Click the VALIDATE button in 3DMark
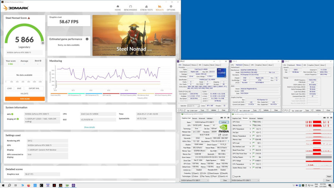 [x=24, y=94]
